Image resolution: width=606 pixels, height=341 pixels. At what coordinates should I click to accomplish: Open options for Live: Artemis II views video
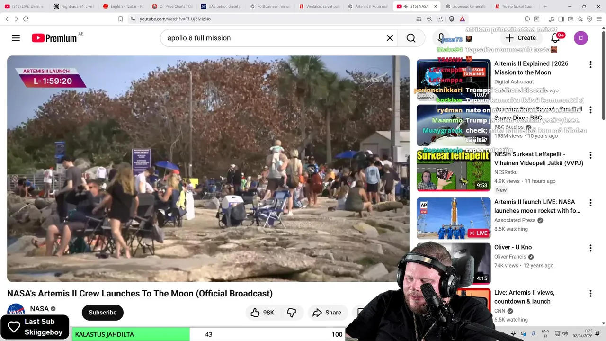tap(590, 294)
